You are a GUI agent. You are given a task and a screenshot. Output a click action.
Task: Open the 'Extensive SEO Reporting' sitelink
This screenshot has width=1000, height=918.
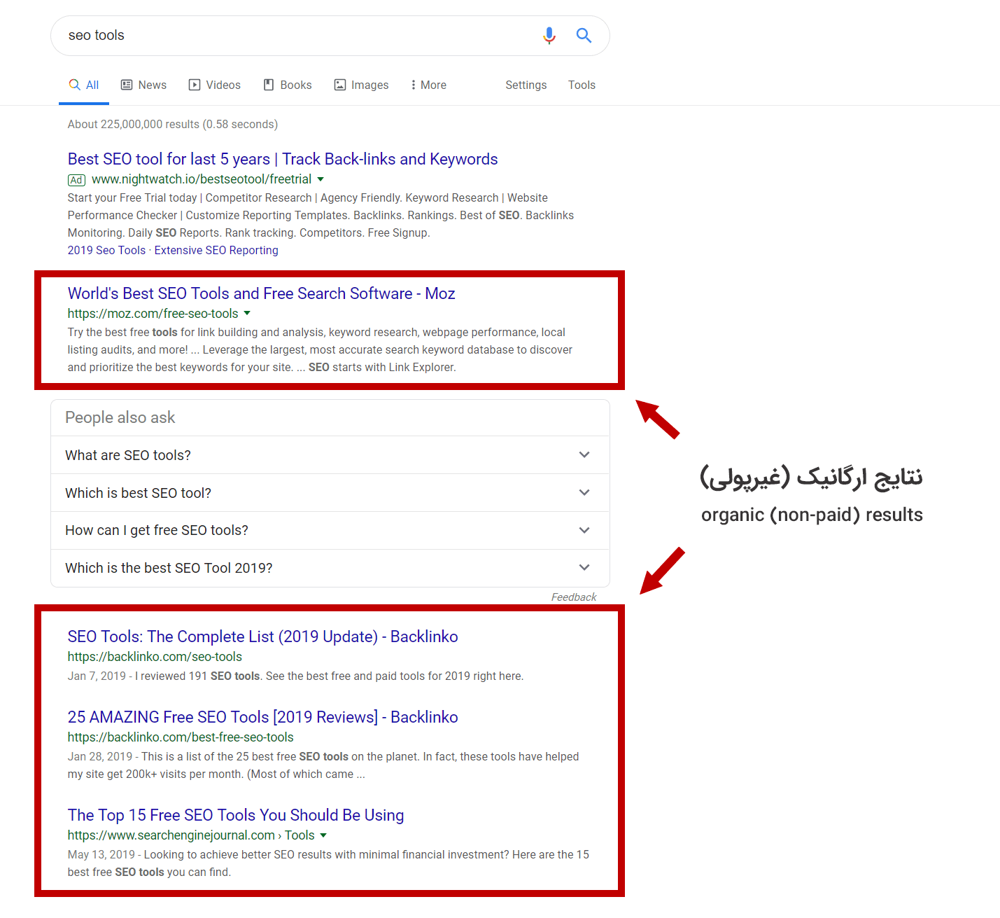pos(216,250)
